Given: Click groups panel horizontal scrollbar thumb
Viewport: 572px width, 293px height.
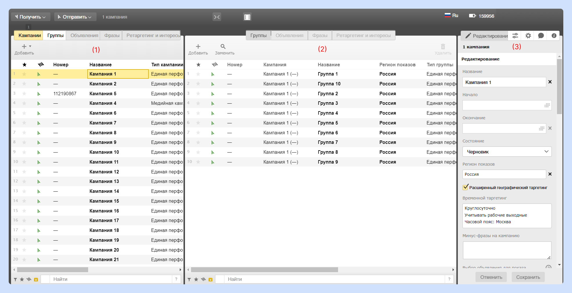Looking at the screenshot, I should click(x=264, y=270).
